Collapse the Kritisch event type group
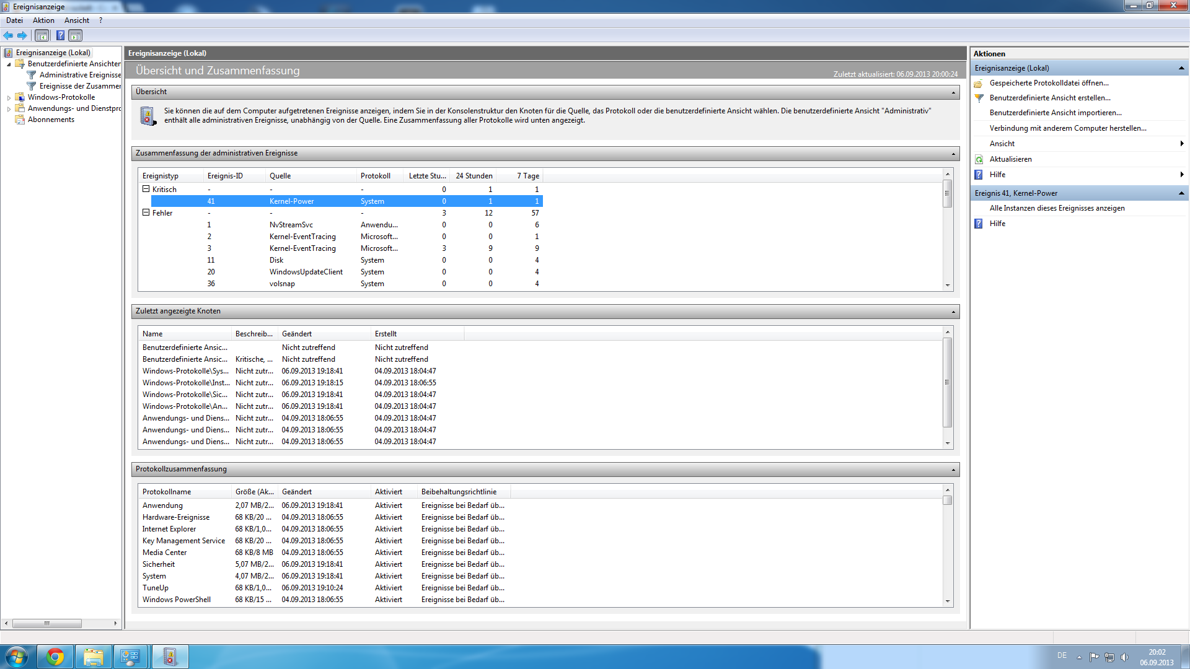 coord(146,189)
